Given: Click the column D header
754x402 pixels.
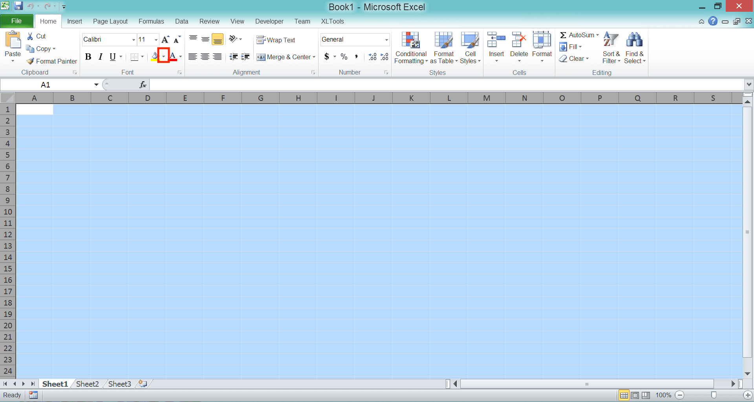Looking at the screenshot, I should tap(148, 98).
